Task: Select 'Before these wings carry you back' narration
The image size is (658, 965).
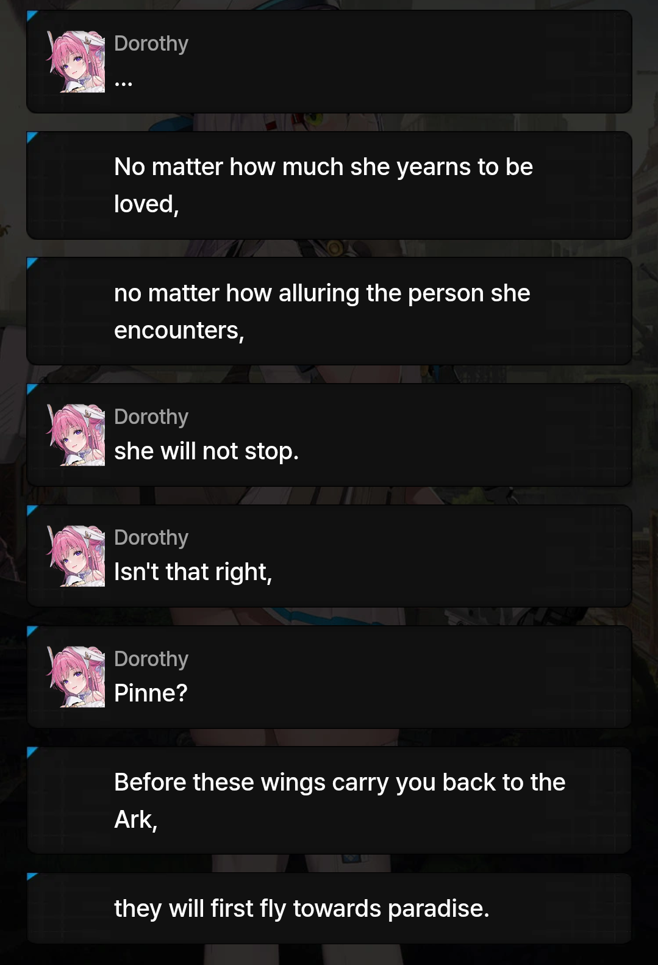Action: click(x=340, y=801)
